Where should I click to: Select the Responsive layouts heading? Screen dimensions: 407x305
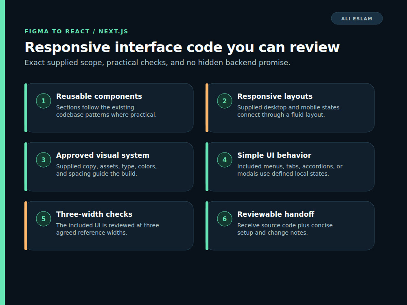275,96
